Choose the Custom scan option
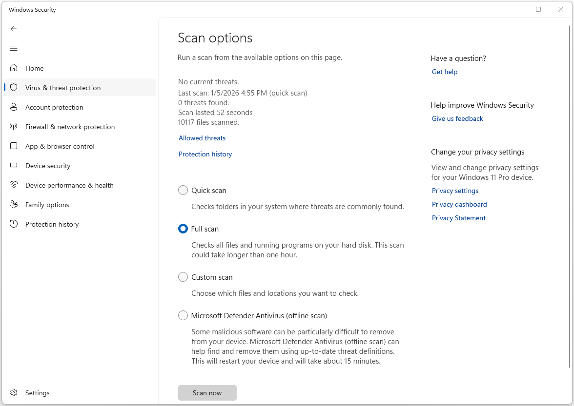Screen dimensions: 574x406 [183, 277]
